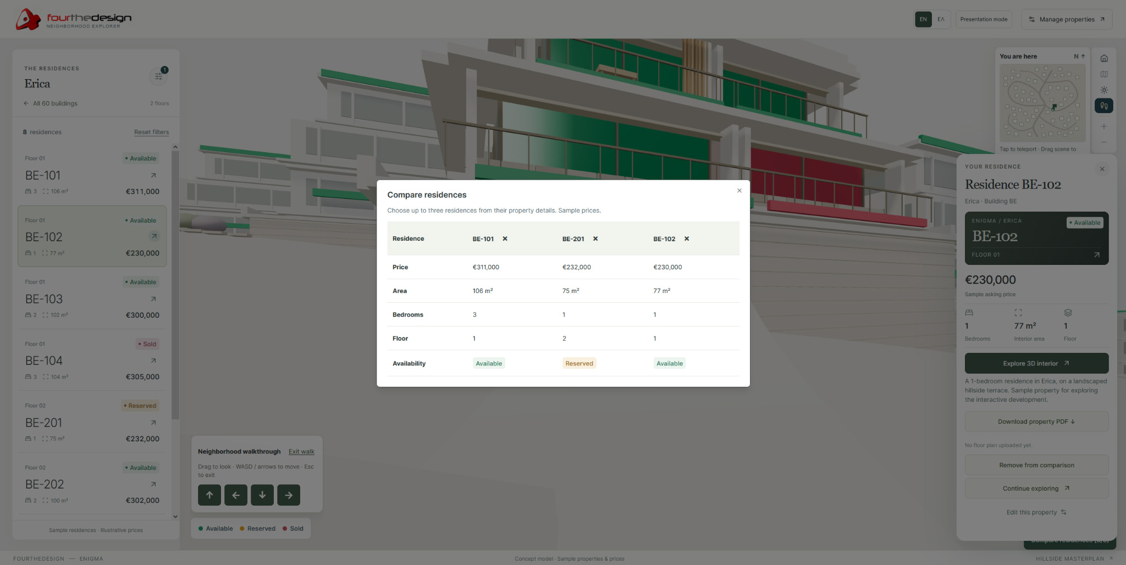Select the BE-104 sold residence card
The height and width of the screenshot is (565, 1126).
(x=92, y=360)
